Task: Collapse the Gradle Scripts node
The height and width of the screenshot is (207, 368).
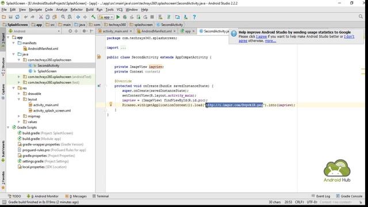Action: tap(9, 128)
